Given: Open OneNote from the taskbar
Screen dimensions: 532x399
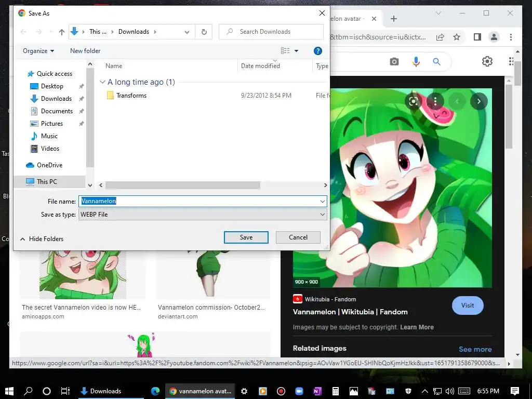Looking at the screenshot, I should (x=317, y=391).
